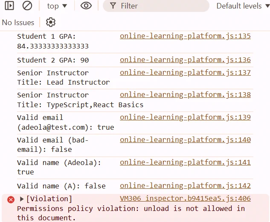The image size is (270, 222).
Task: Select the 'Permissions policy violation' error text
Action: 78,209
